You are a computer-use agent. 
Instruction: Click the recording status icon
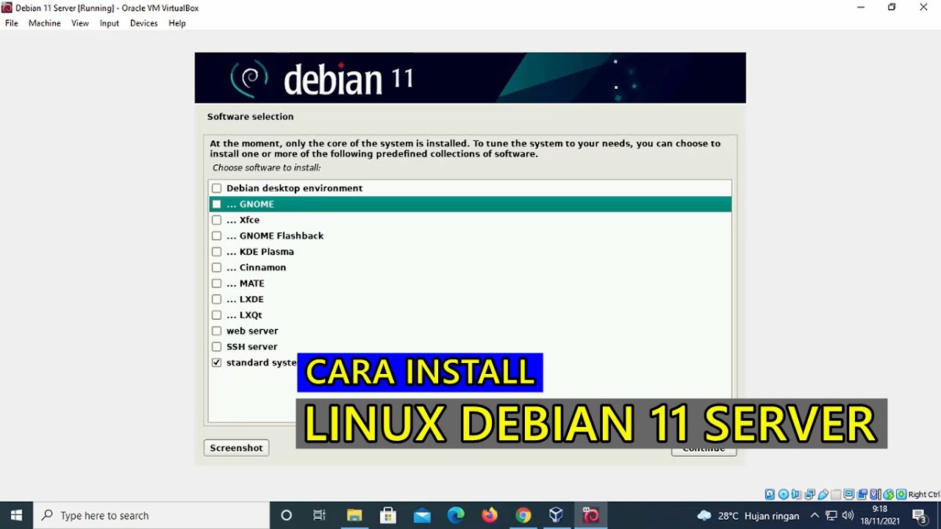click(x=862, y=494)
